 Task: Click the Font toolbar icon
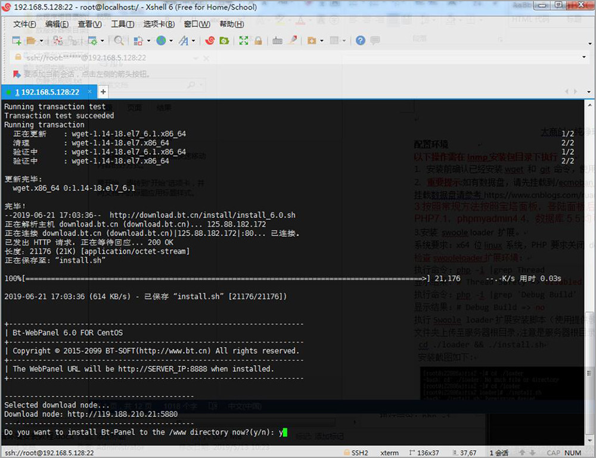(184, 40)
